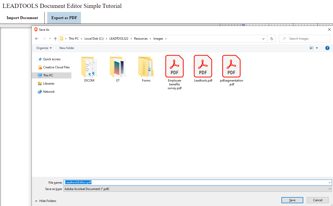The height and width of the screenshot is (206, 333).
Task: Click Local Disk (C:) breadcrumb
Action: click(94, 39)
